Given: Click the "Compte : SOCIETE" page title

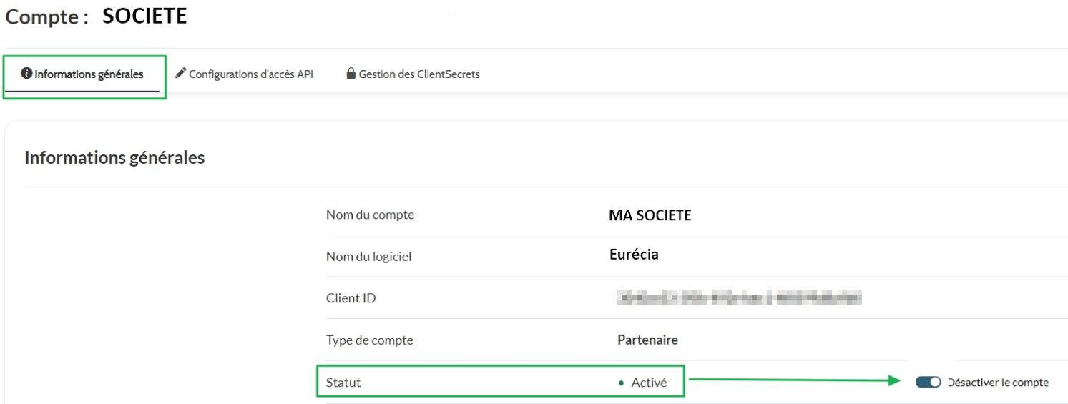Looking at the screenshot, I should 96,17.
